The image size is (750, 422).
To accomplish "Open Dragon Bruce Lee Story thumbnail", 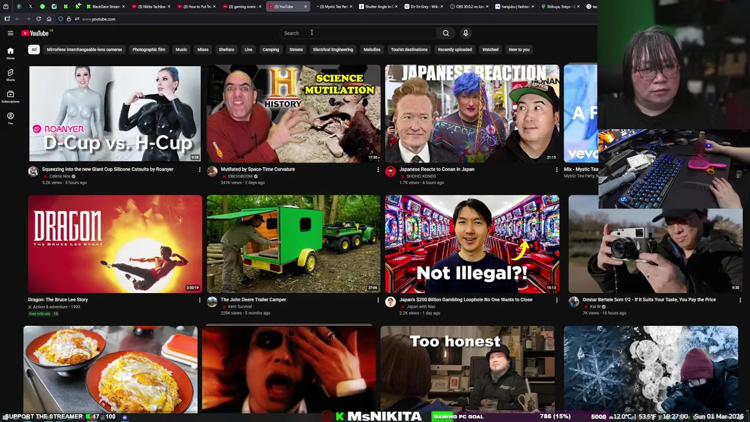I will tap(115, 244).
